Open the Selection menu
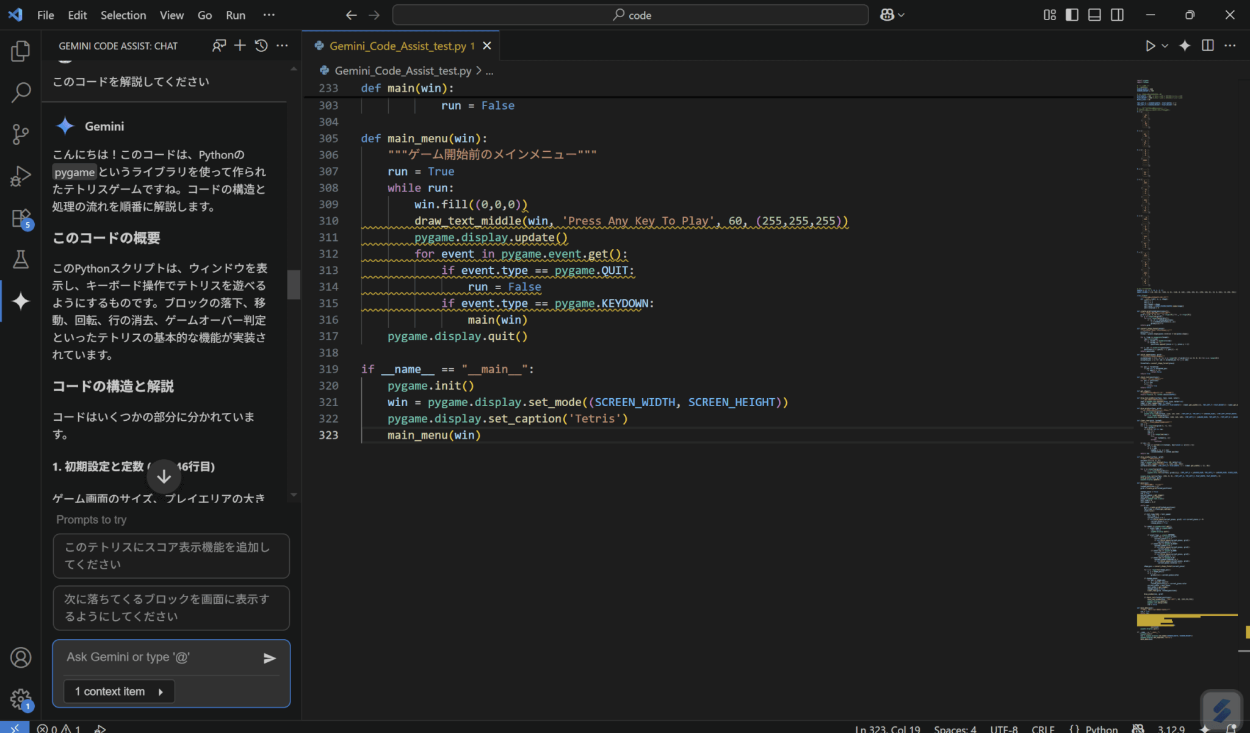 123,15
